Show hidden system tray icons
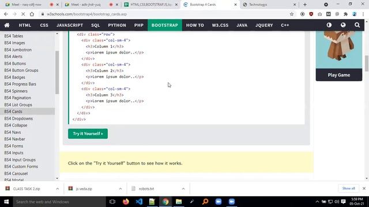 [317, 202]
